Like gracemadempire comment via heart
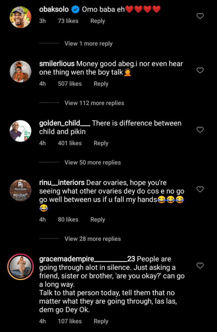 point(200,266)
